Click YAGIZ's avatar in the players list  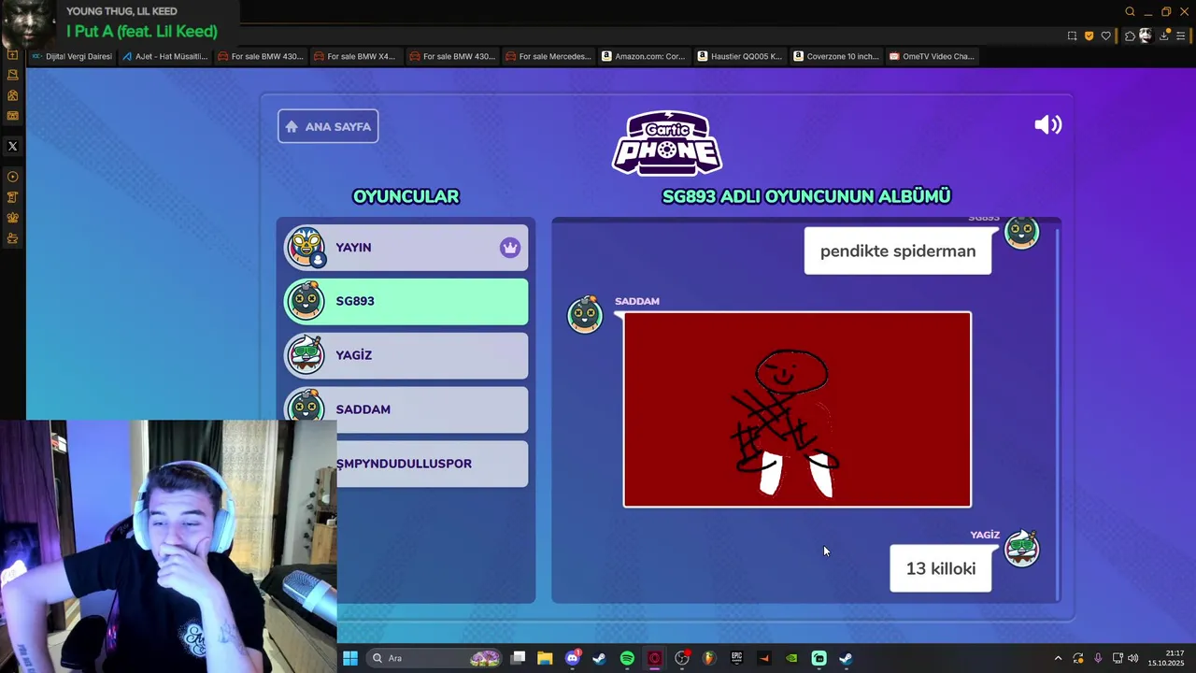coord(306,355)
